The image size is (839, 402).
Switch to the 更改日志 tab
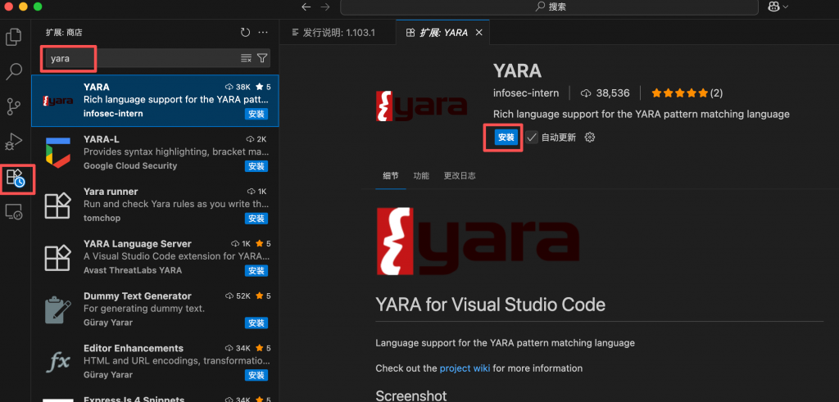click(459, 176)
